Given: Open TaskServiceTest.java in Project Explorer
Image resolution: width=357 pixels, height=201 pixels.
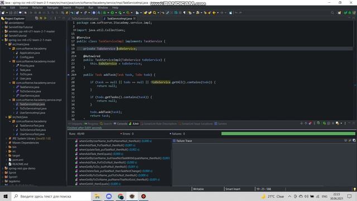Looking at the screenshot, I should 32,126.
